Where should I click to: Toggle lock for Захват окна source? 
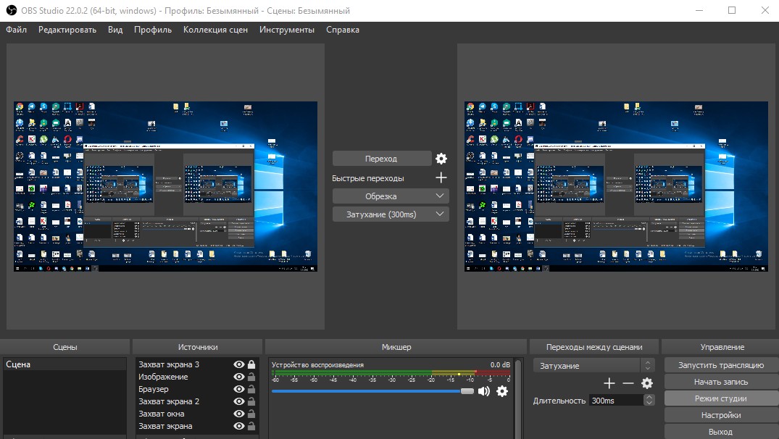[x=251, y=414]
